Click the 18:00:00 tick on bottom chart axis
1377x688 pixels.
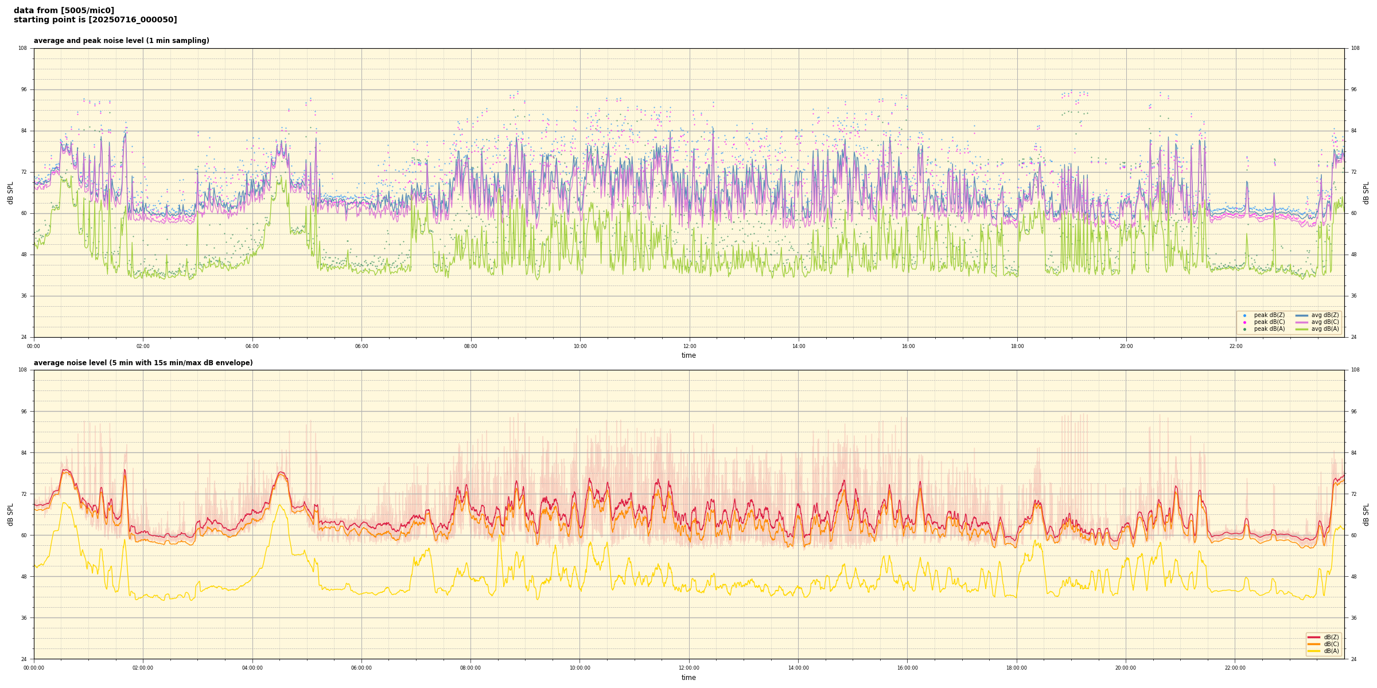coord(1017,668)
